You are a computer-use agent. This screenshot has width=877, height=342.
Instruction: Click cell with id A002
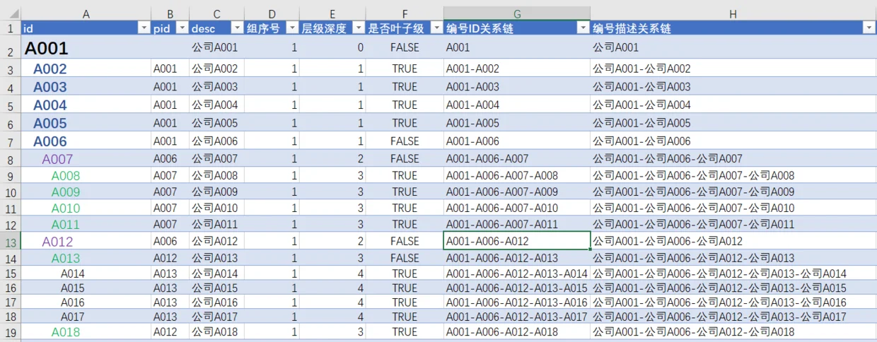click(86, 69)
